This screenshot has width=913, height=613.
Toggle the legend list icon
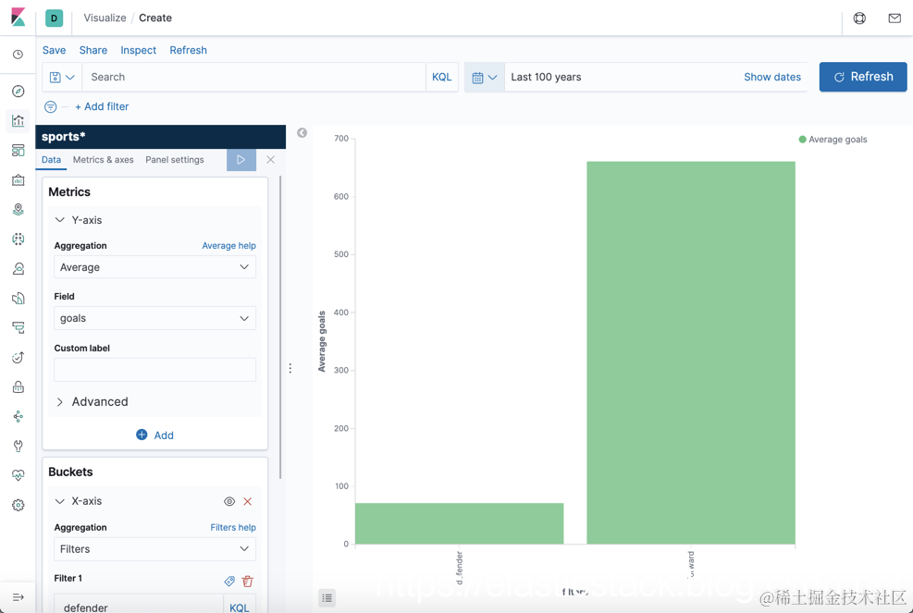[x=327, y=598]
